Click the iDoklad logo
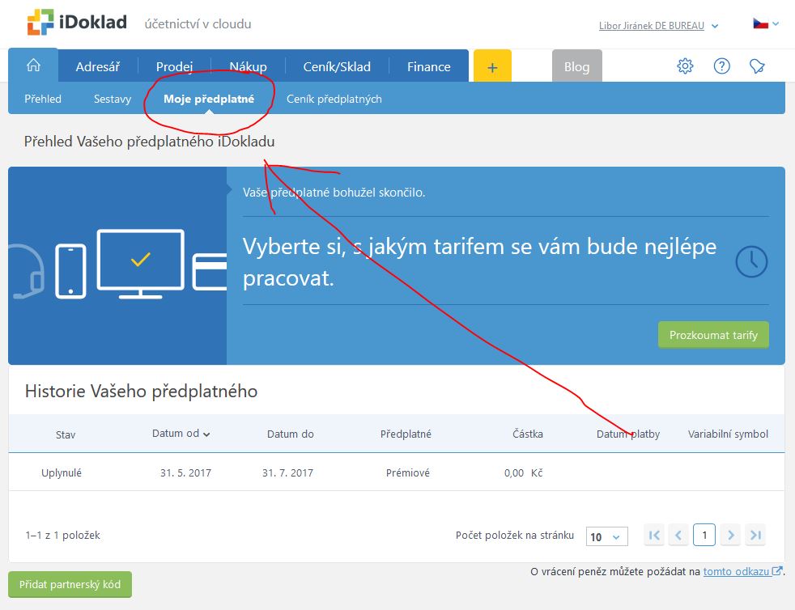 [77, 23]
